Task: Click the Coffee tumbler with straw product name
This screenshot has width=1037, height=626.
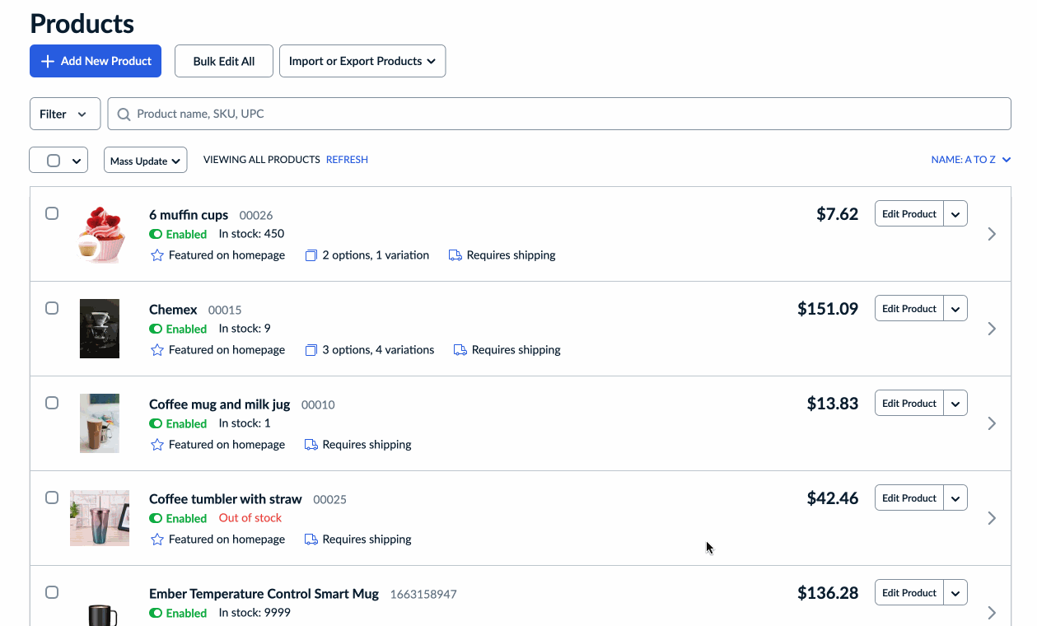Action: point(226,499)
